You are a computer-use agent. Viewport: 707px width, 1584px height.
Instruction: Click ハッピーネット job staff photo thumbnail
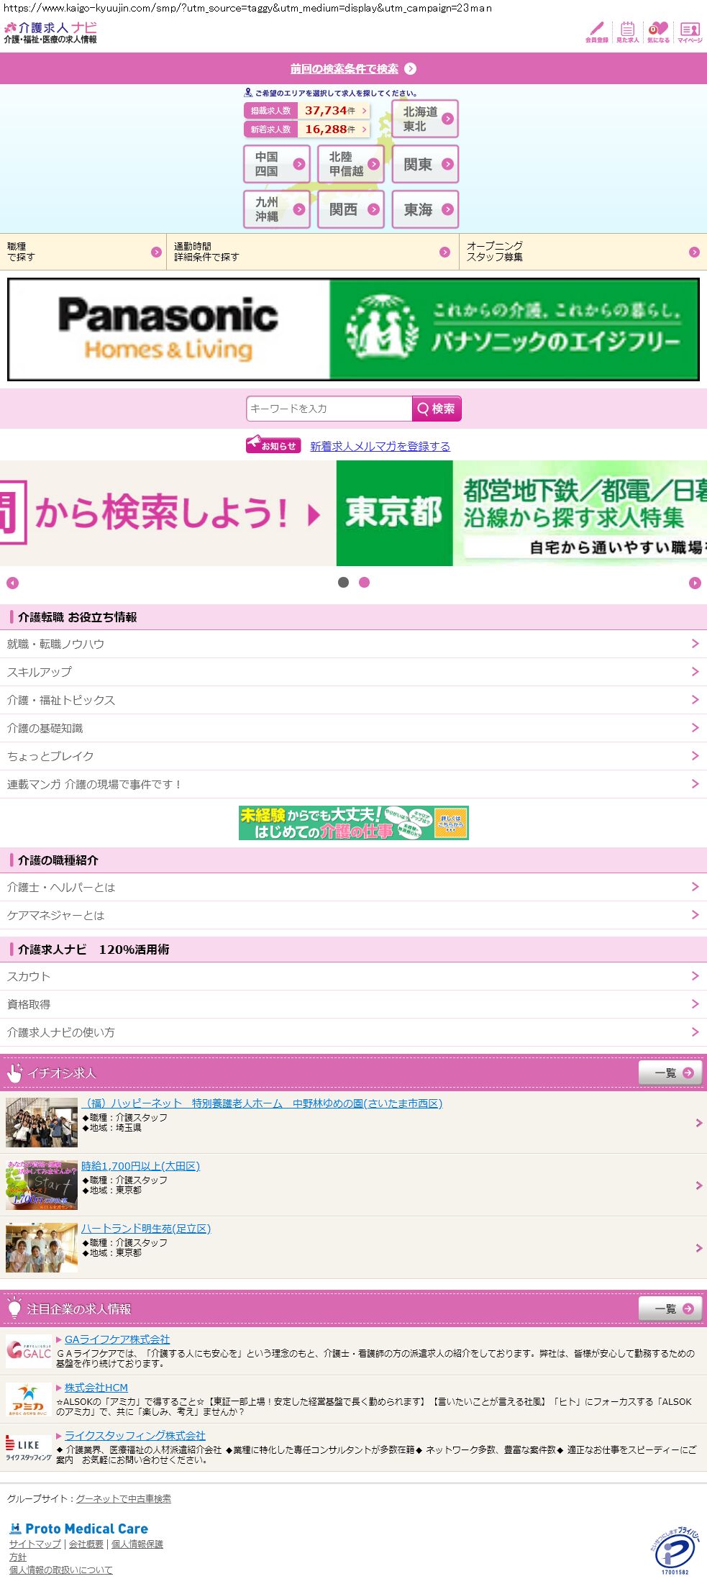pos(41,1122)
